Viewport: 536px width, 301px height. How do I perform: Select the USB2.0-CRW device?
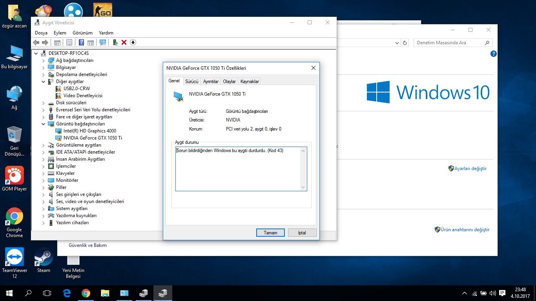click(x=77, y=89)
